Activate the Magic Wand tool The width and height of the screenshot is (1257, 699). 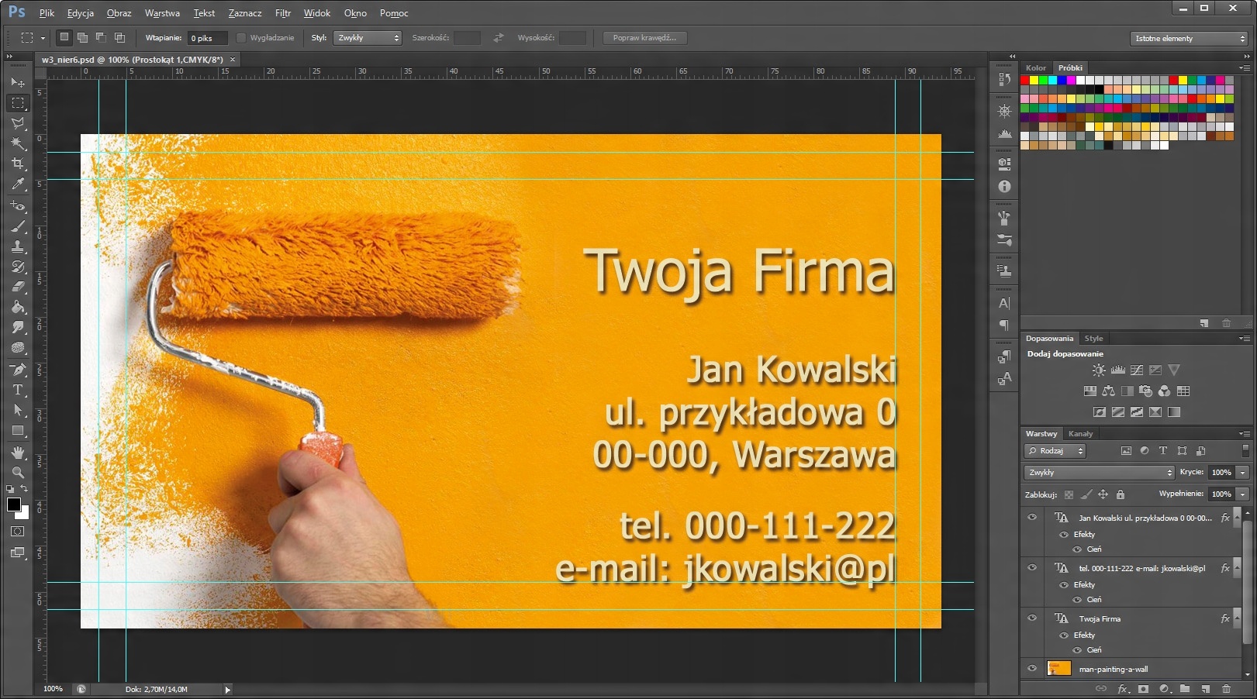[18, 143]
